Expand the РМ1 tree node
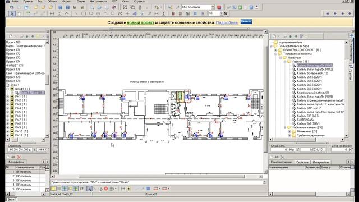359x202 pixels. pos(8,97)
